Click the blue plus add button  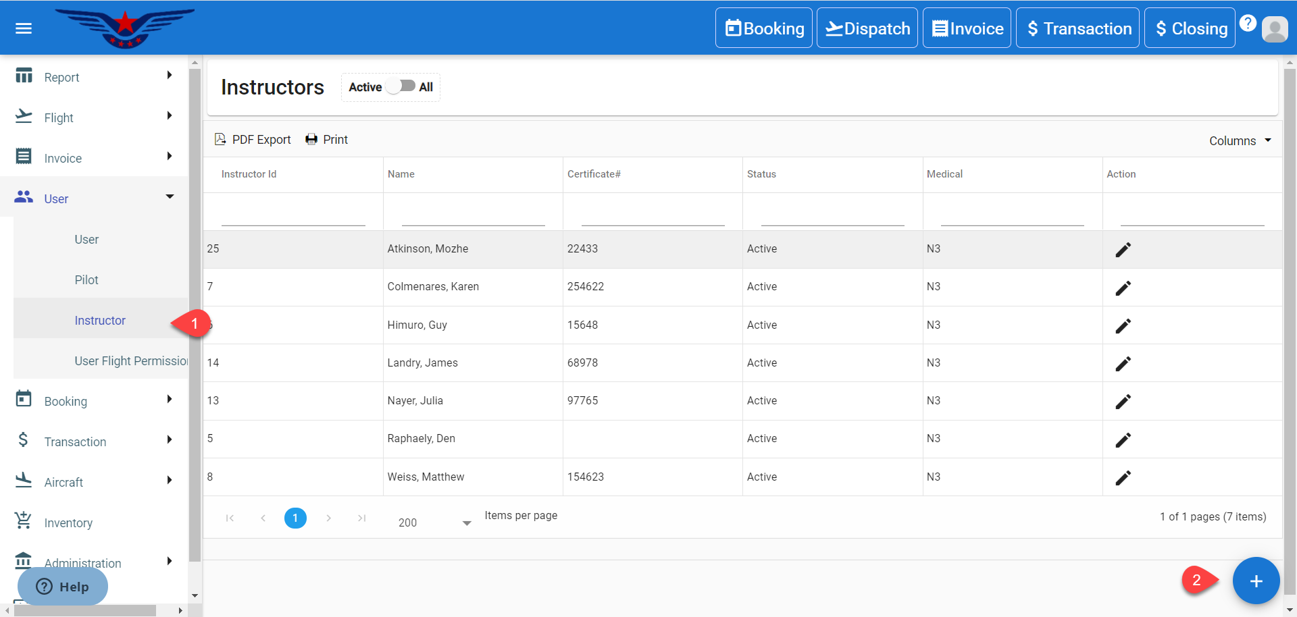point(1255,581)
